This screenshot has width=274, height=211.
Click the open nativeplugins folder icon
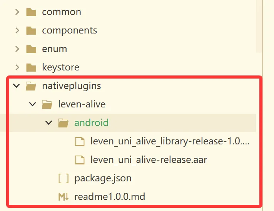[31, 86]
